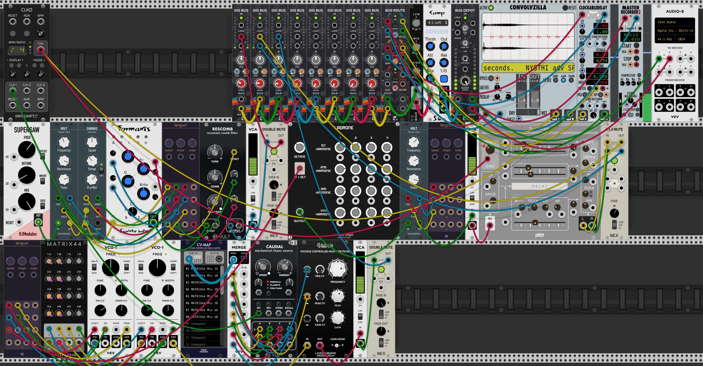
Task: Click the Adrone OCTAVE knob
Action: click(x=300, y=147)
